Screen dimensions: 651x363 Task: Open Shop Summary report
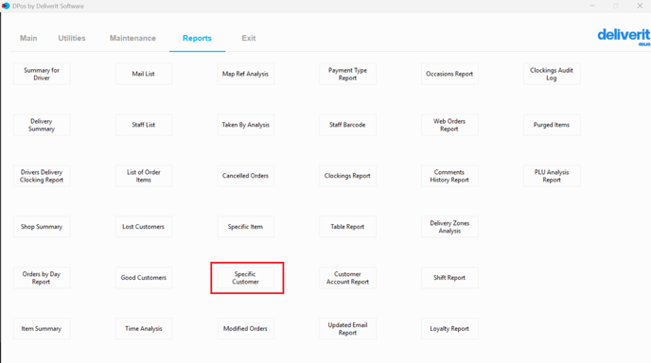42,227
